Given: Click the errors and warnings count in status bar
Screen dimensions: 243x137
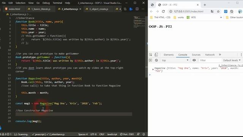Looking at the screenshot, I should point(6,134).
